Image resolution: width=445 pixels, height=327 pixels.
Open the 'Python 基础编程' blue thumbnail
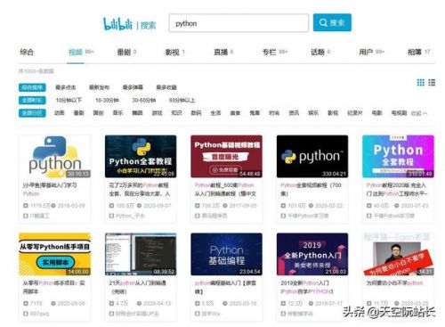pyautogui.click(x=226, y=254)
